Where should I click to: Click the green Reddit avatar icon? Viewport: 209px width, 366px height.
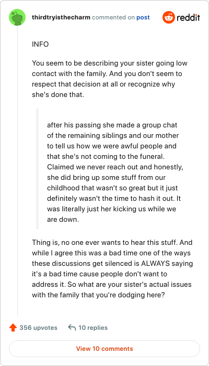(x=17, y=17)
